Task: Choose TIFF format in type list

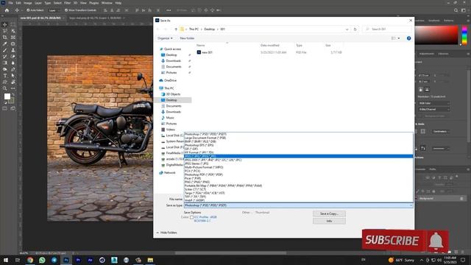Action: (298, 197)
